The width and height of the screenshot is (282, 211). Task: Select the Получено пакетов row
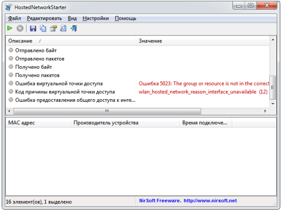[x=138, y=75]
